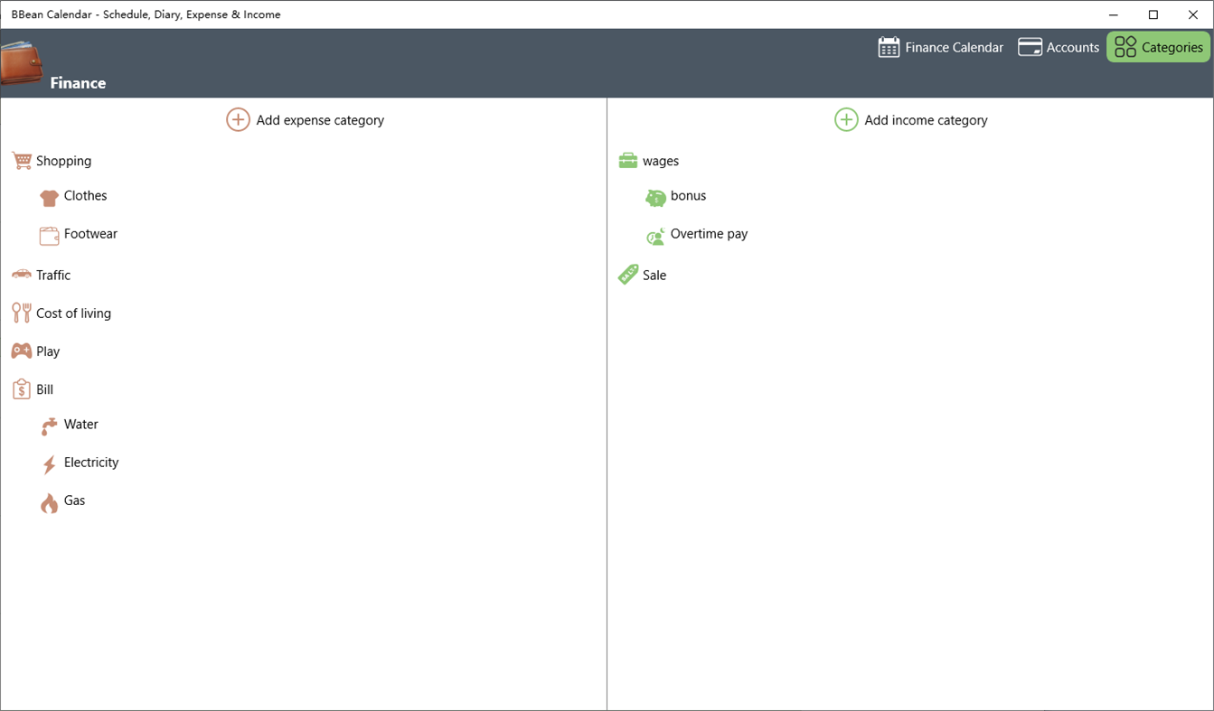Select the bonus piggy bank icon
1214x711 pixels.
(656, 196)
